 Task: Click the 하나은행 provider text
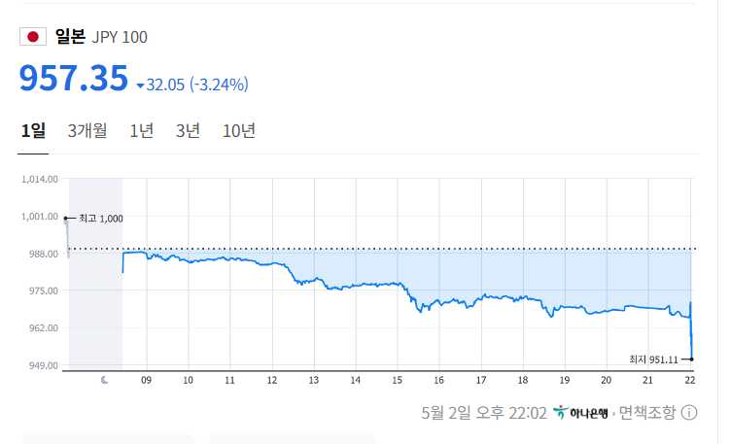(x=587, y=413)
